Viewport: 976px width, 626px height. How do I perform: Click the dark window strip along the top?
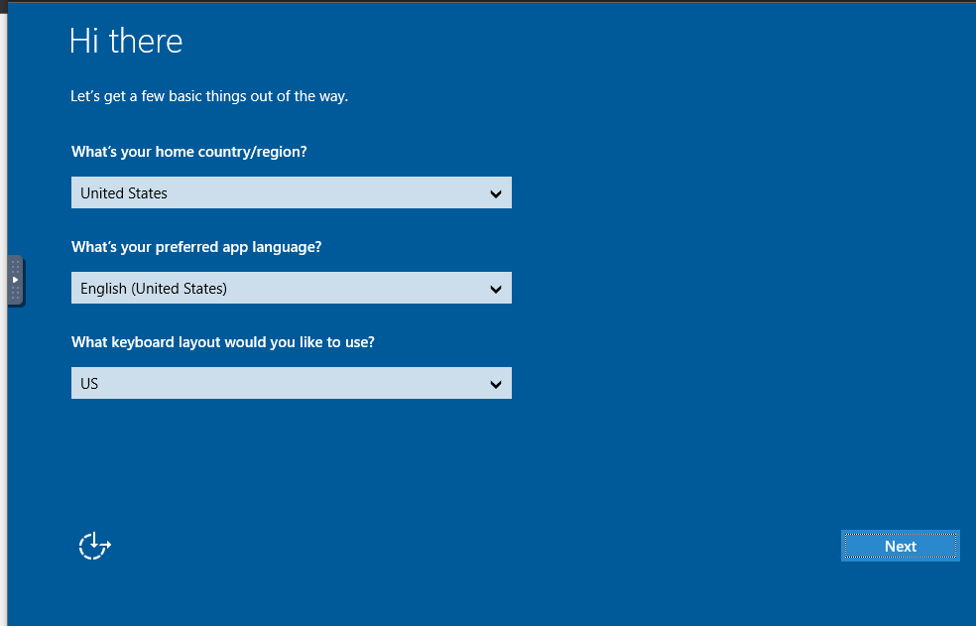coord(488,1)
